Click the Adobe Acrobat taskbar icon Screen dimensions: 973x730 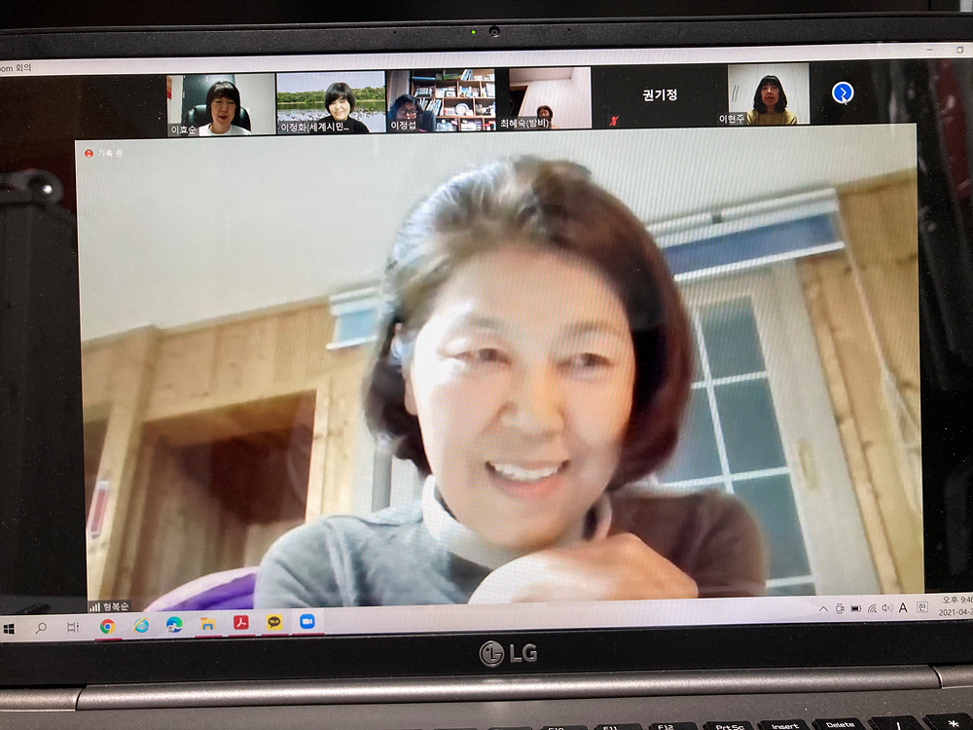pyautogui.click(x=241, y=623)
